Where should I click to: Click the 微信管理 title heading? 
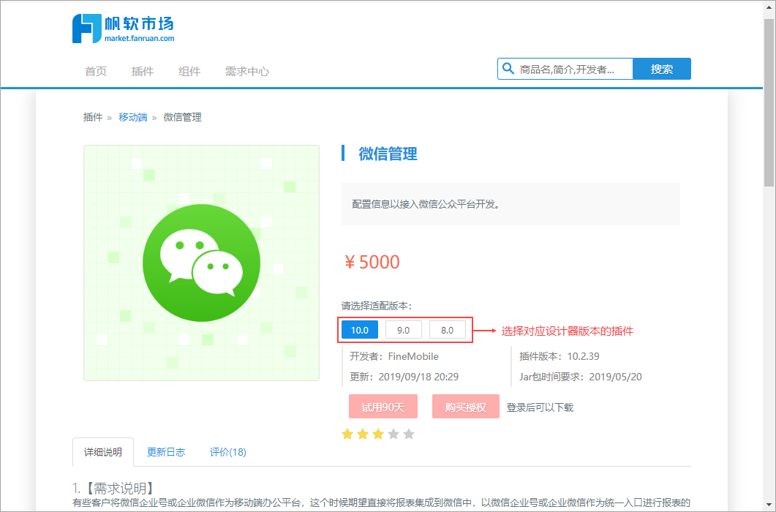click(x=388, y=154)
